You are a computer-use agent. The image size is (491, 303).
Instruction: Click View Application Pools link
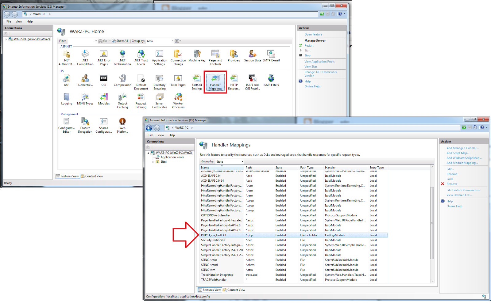[319, 62]
